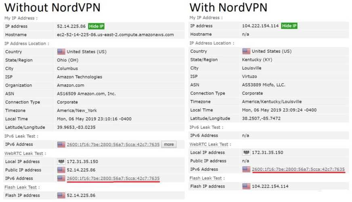352x202 pixels.
Task: Click US flag in With NordVPN Country row
Action: [246, 51]
